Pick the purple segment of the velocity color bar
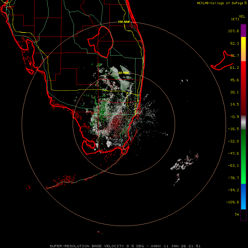The height and width of the screenshot is (248, 248). 243,31
